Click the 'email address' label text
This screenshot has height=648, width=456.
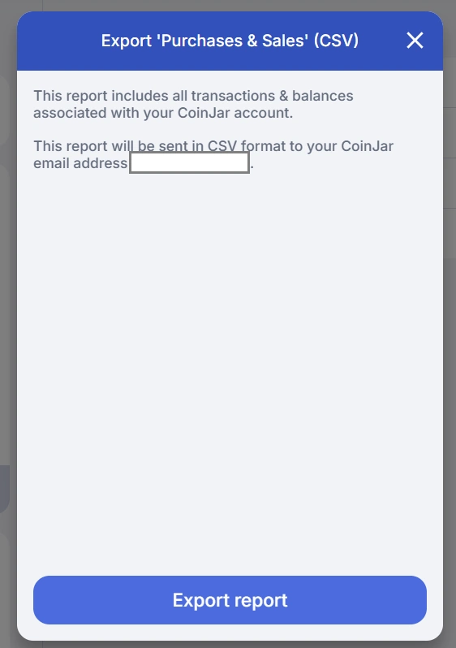tap(80, 163)
